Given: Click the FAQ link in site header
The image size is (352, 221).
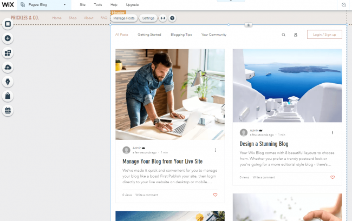Looking at the screenshot, I should [x=104, y=18].
